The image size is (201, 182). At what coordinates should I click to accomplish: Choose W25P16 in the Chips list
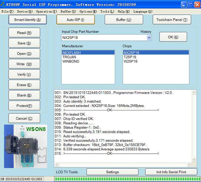130,61
